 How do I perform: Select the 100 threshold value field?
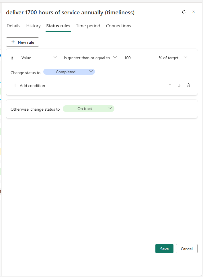click(x=138, y=57)
